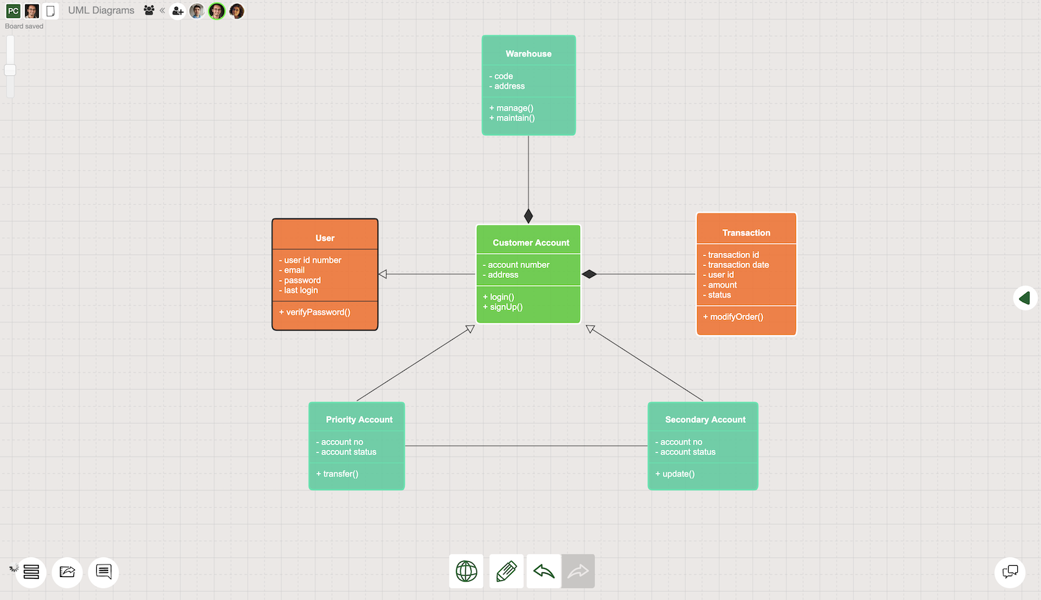Click the 'Board saved' status text
This screenshot has width=1041, height=600.
click(x=24, y=26)
